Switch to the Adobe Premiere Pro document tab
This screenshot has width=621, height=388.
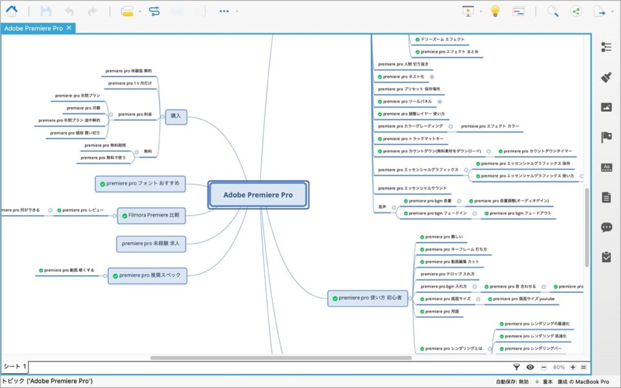(x=34, y=28)
